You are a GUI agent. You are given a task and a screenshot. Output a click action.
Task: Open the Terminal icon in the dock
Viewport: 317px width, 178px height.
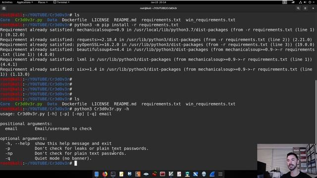pyautogui.click(x=113, y=174)
